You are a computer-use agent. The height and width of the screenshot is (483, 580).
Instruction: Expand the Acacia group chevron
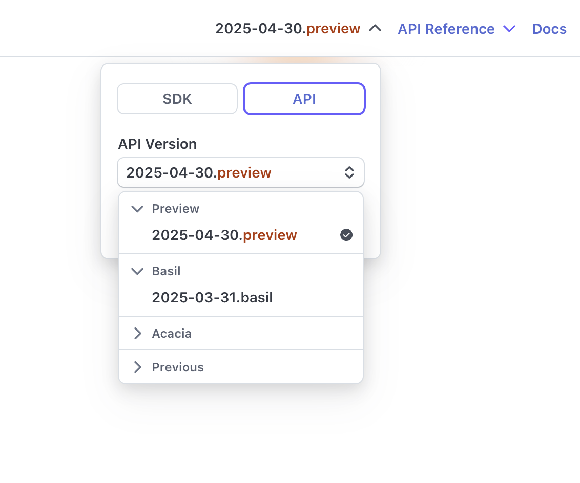[137, 334]
